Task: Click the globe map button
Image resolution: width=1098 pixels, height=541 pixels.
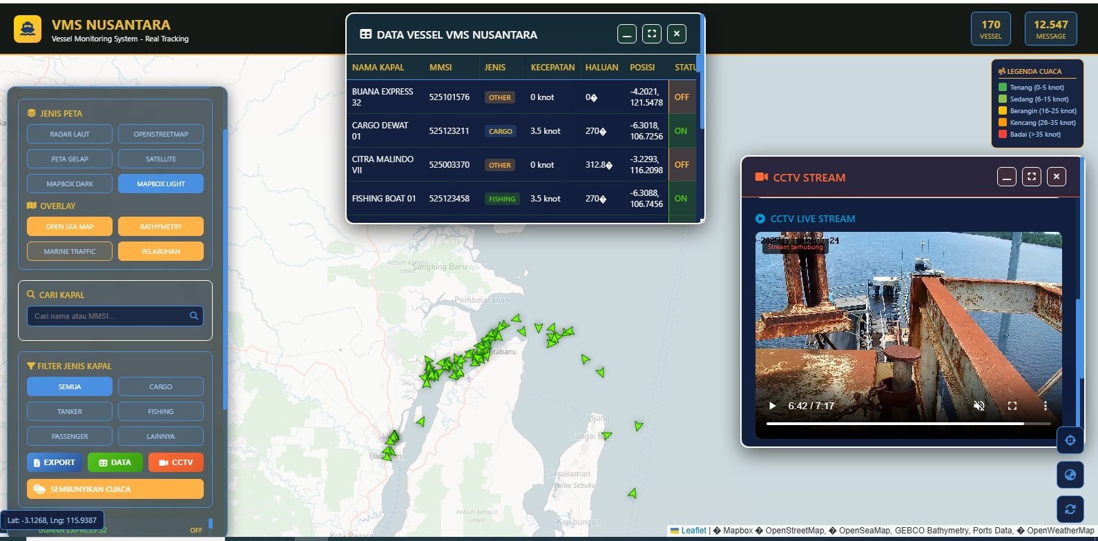Action: click(x=1070, y=475)
